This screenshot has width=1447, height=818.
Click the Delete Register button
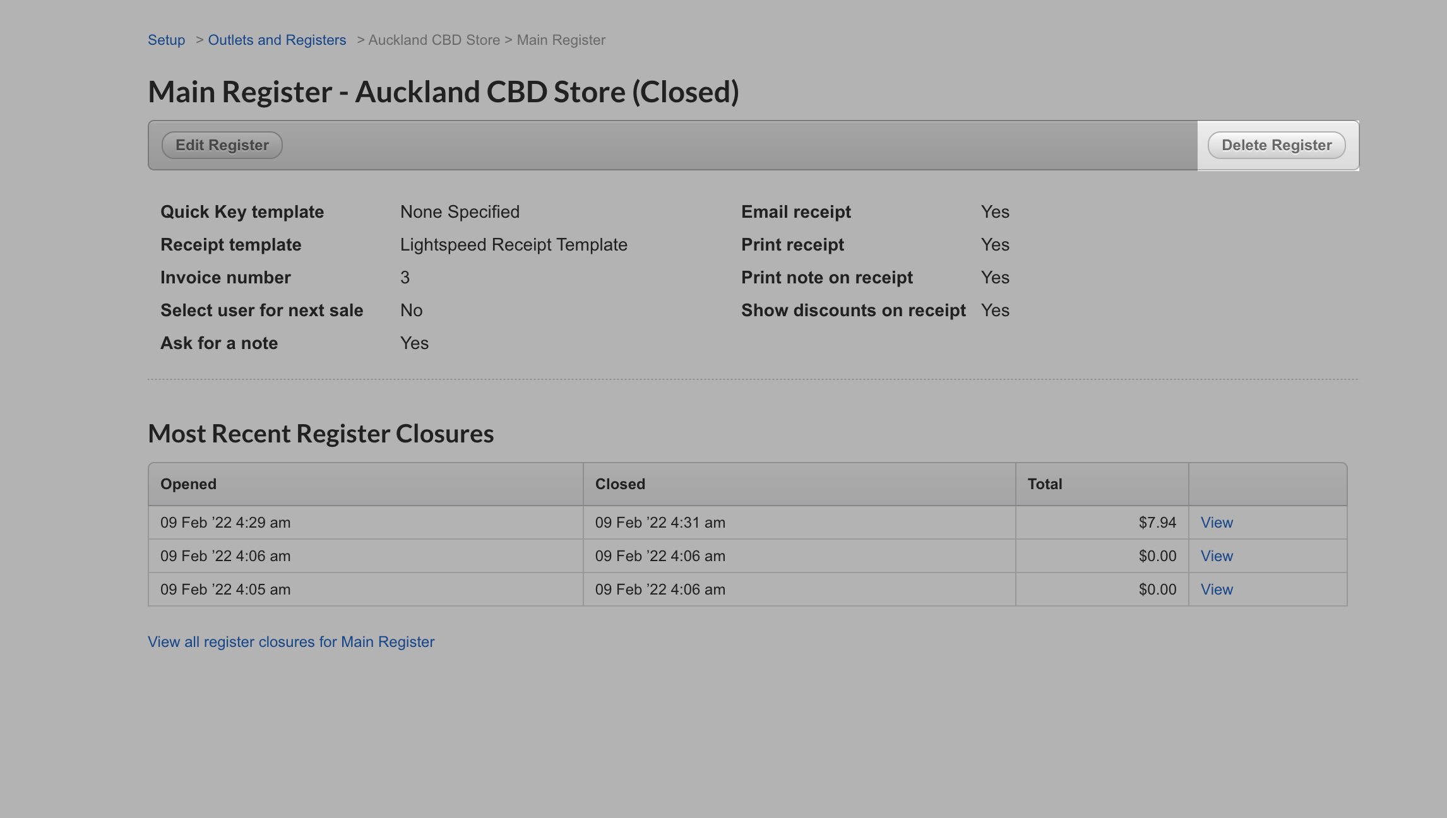[x=1277, y=145]
